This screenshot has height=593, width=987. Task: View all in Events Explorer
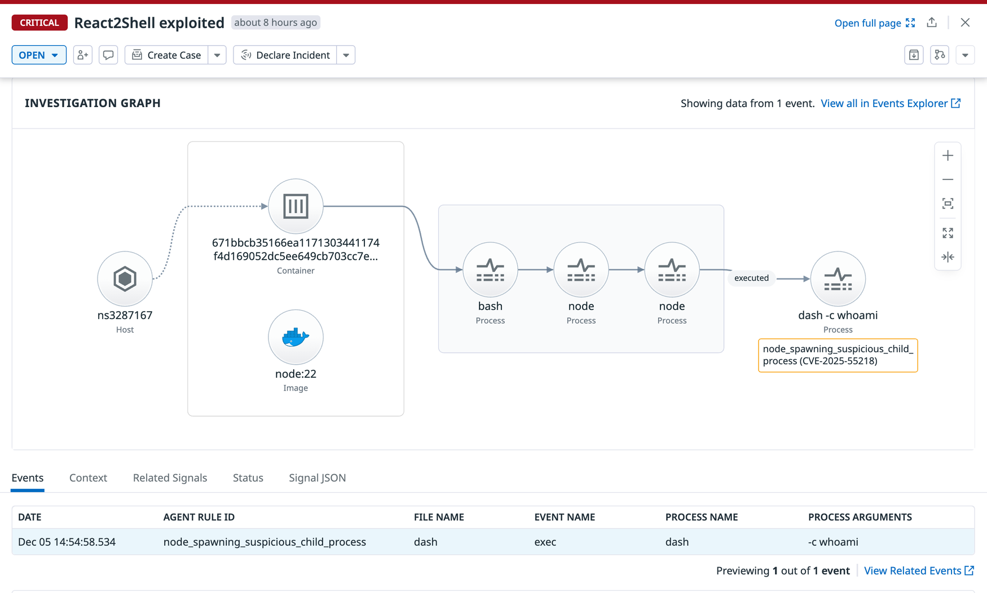pos(884,103)
